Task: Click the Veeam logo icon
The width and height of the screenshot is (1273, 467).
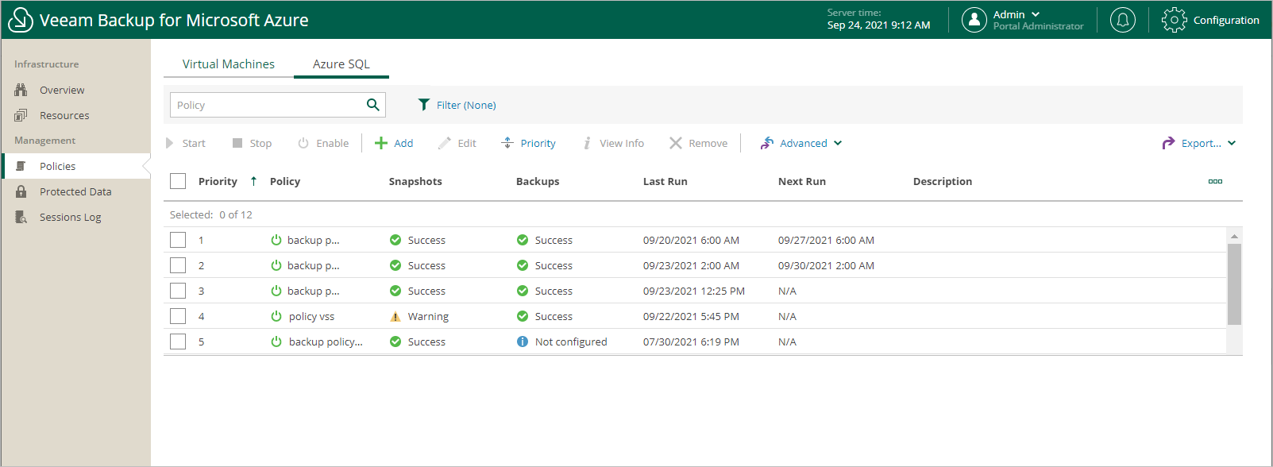Action: tap(20, 20)
